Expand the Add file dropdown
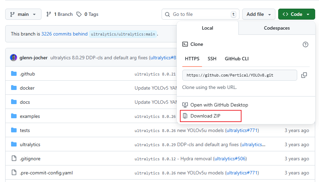The width and height of the screenshot is (319, 182). tap(258, 14)
